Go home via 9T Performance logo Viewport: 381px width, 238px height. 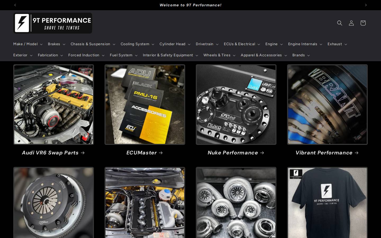tap(53, 23)
